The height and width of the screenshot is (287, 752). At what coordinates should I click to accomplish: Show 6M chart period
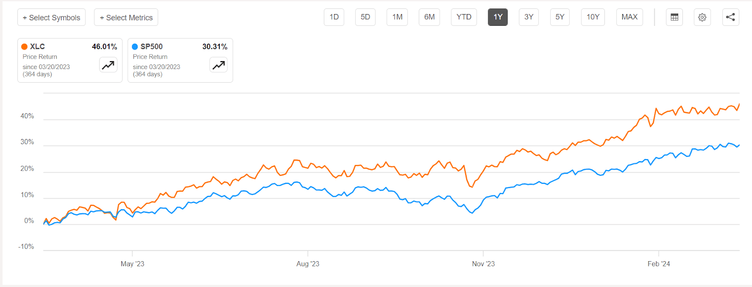tap(429, 17)
